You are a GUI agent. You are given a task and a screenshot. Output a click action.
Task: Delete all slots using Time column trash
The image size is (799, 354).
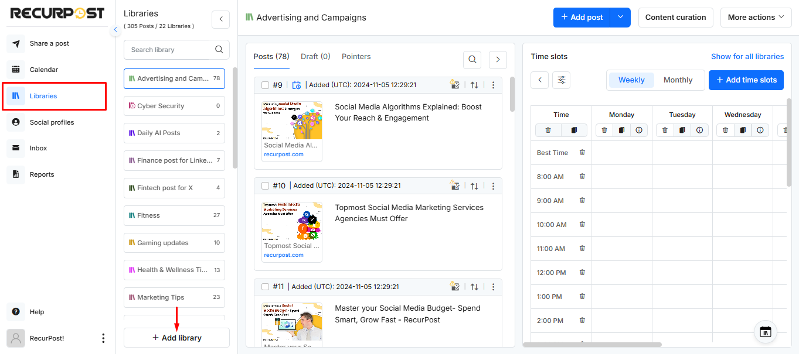click(548, 130)
